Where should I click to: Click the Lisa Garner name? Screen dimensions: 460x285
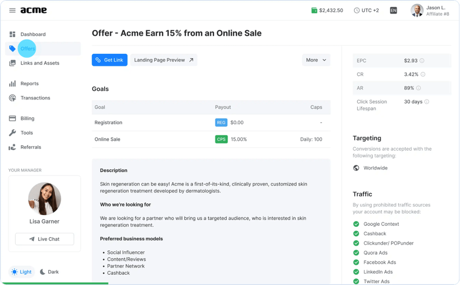(44, 221)
